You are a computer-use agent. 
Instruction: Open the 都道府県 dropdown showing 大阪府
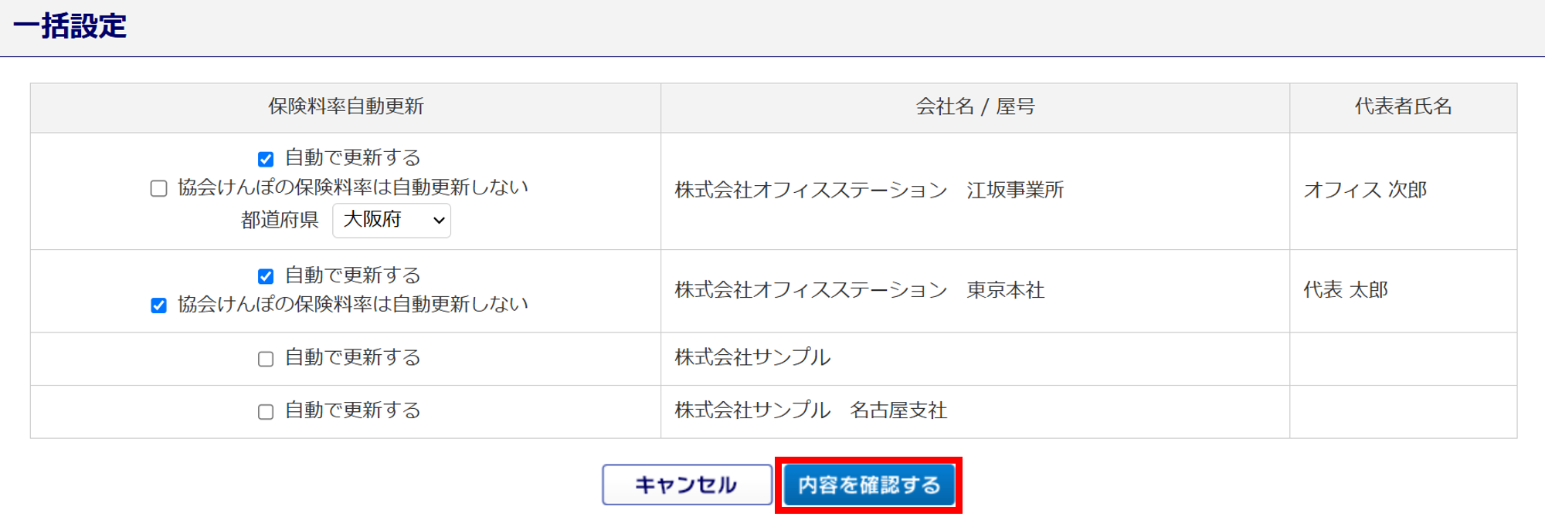pyautogui.click(x=392, y=221)
